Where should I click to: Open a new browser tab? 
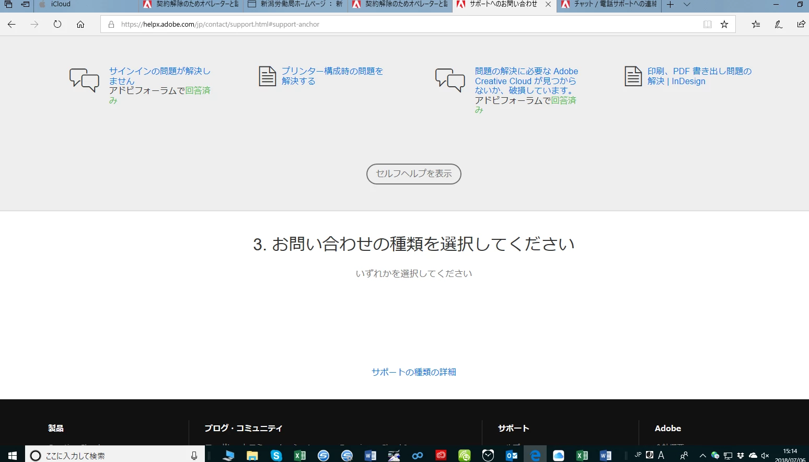click(671, 5)
